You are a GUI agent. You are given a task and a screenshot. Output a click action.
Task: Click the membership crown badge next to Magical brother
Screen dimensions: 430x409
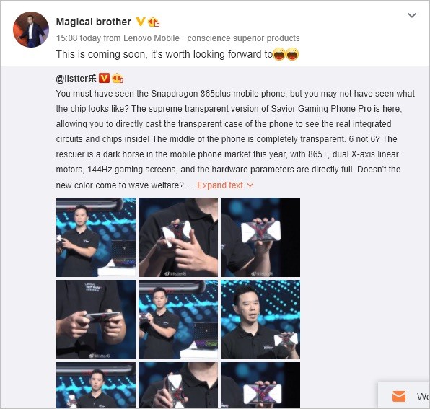154,22
